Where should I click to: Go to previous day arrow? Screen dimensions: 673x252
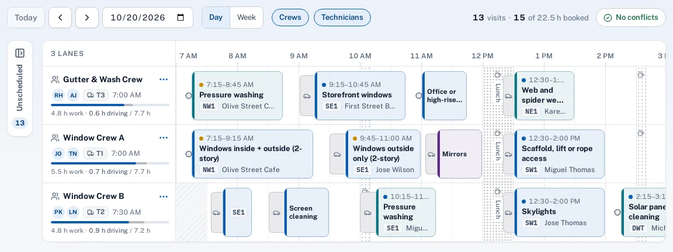(60, 17)
